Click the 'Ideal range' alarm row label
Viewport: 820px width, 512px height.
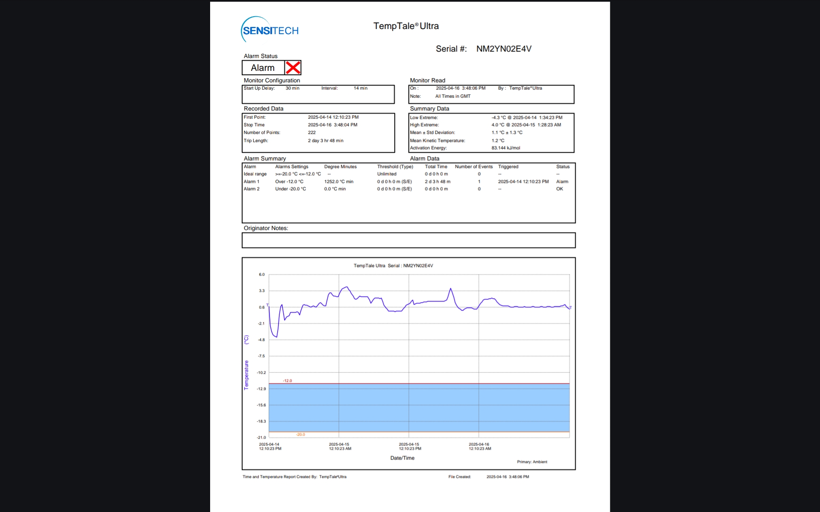255,174
